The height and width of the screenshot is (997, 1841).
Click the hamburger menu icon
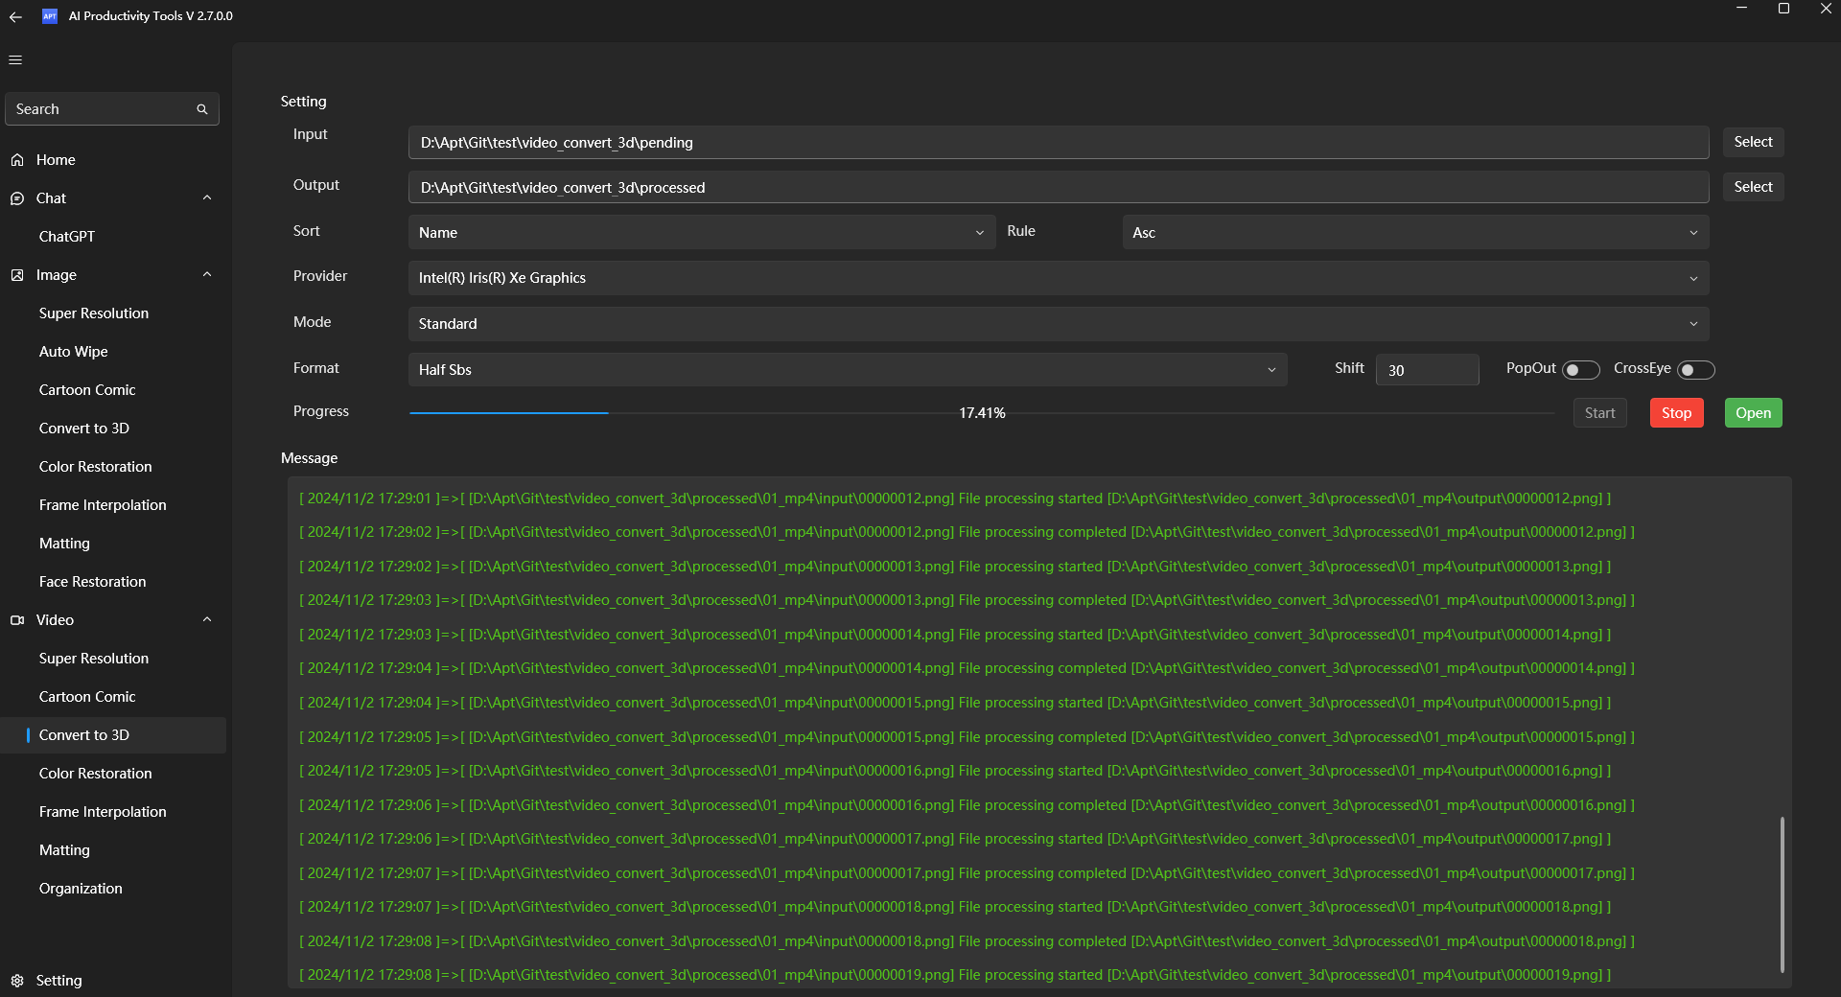pyautogui.click(x=15, y=59)
